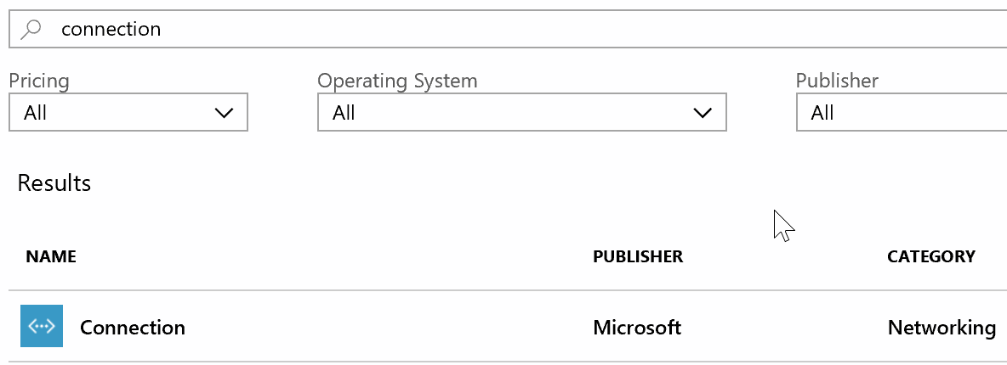1007x365 pixels.
Task: Click the blue Connection service icon
Action: 42,327
